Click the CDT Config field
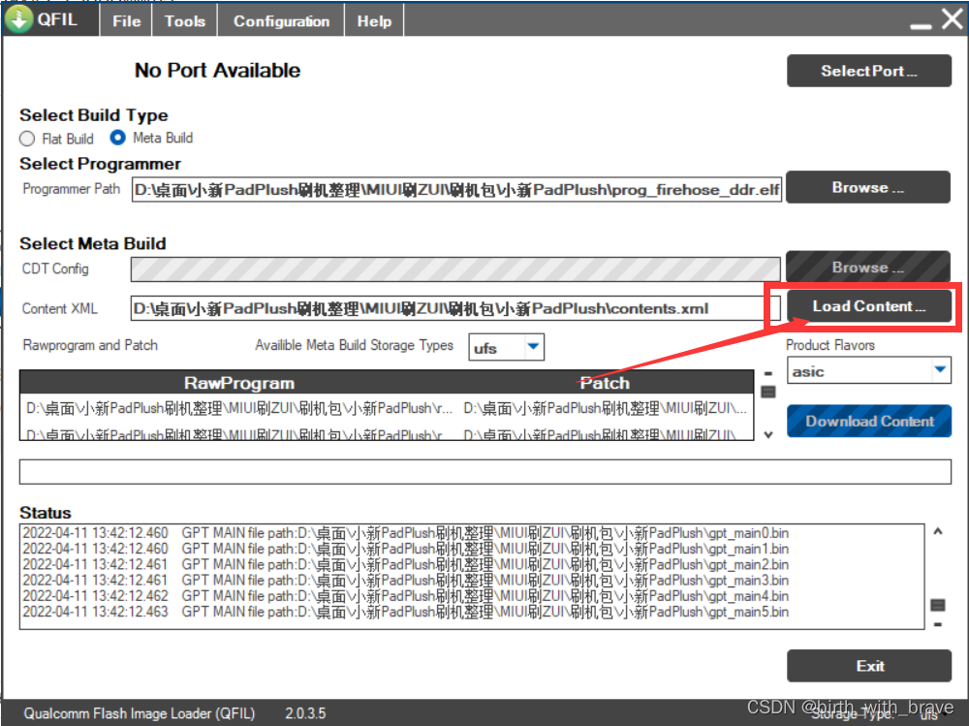The image size is (969, 726). 455,269
